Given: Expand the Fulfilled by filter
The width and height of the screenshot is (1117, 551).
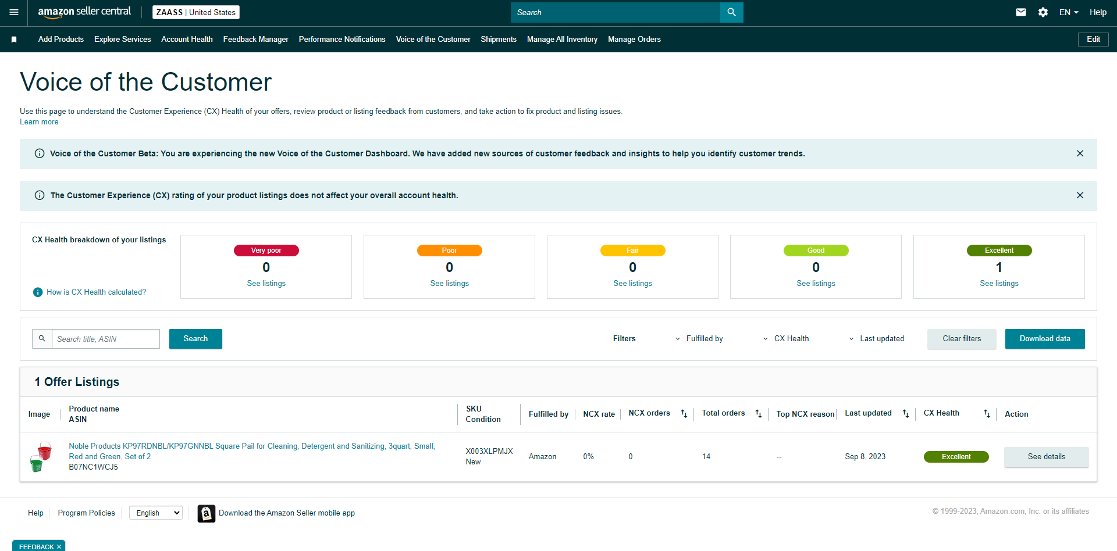Looking at the screenshot, I should [699, 339].
